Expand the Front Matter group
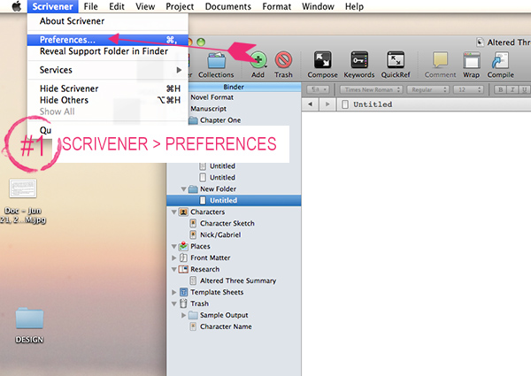Screen dimensions: 531x376 (173, 257)
